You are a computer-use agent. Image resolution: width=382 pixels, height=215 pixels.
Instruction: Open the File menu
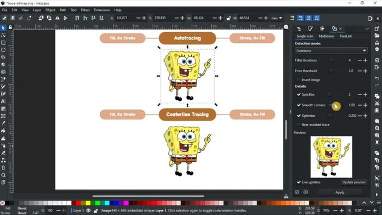click(x=5, y=10)
